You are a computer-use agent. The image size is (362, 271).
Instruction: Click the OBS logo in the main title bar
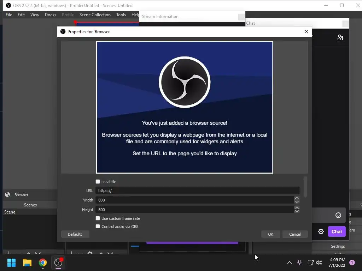tap(8, 5)
